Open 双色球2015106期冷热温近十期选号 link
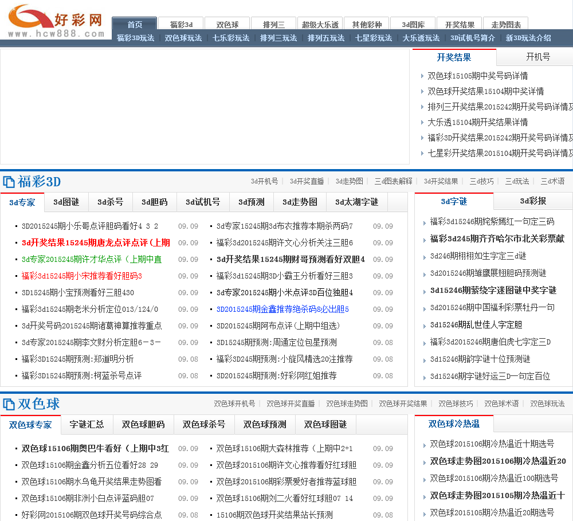This screenshot has height=521, width=573. pyautogui.click(x=492, y=444)
